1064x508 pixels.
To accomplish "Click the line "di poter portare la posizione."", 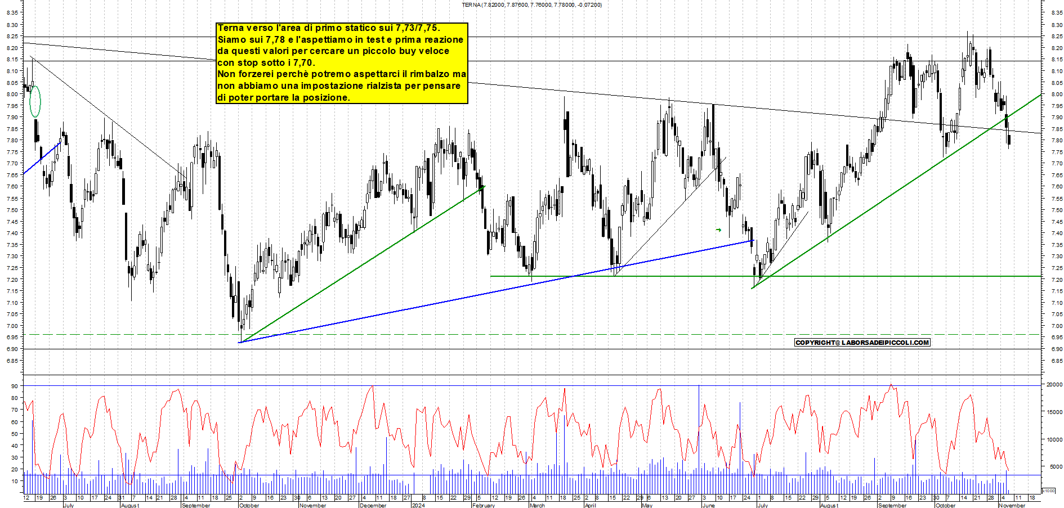I will [284, 97].
